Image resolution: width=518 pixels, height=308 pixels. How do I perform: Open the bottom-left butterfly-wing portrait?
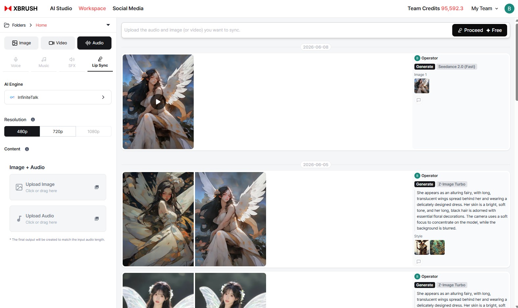point(158,290)
